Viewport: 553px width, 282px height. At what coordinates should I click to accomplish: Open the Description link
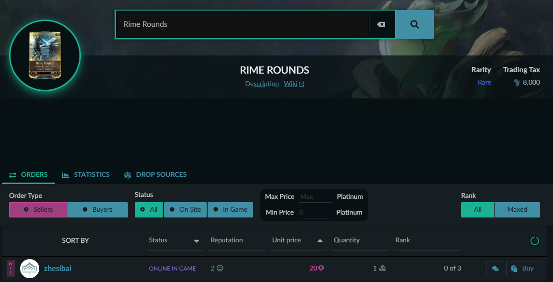(262, 84)
